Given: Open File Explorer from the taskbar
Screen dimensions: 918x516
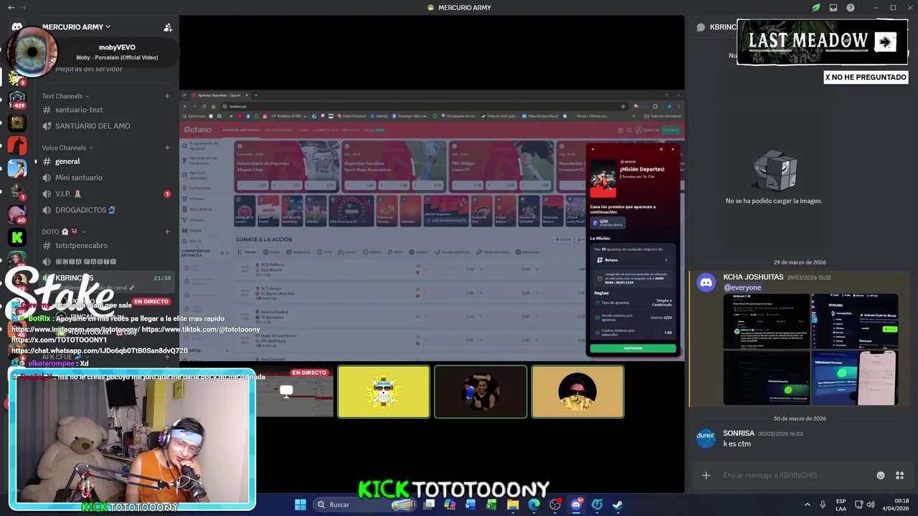Looking at the screenshot, I should (513, 505).
